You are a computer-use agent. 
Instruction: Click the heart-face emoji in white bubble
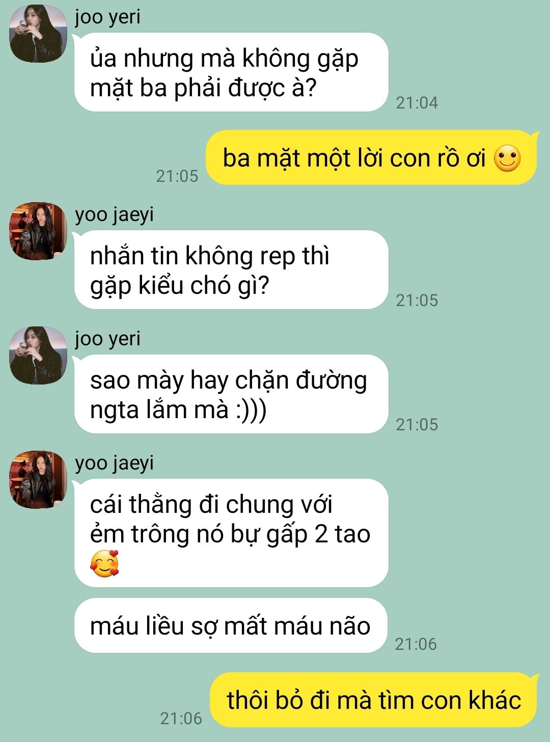(x=104, y=564)
